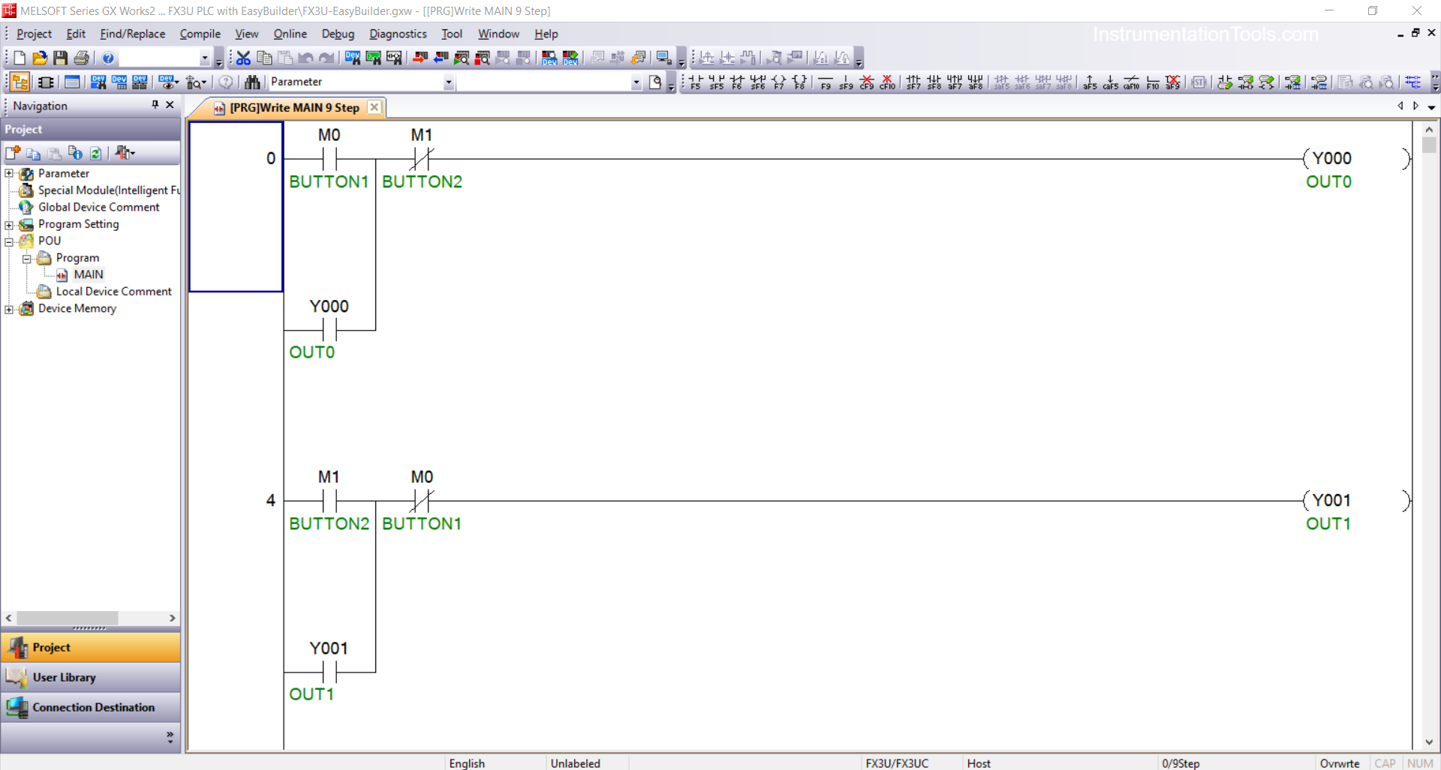
Task: Click the M1 closed contact in rung 0
Action: click(421, 158)
